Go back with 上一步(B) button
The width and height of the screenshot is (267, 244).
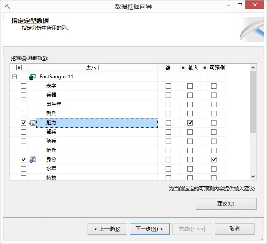pyautogui.click(x=107, y=229)
